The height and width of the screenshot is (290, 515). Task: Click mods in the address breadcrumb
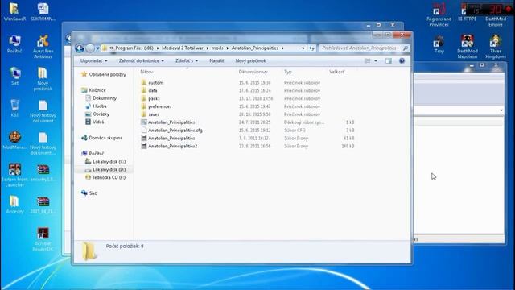(217, 48)
